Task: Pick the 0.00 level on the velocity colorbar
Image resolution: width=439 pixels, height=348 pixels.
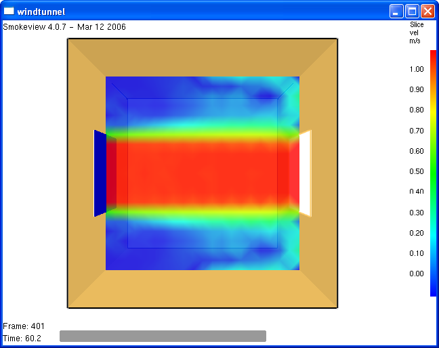Action: [x=417, y=274]
